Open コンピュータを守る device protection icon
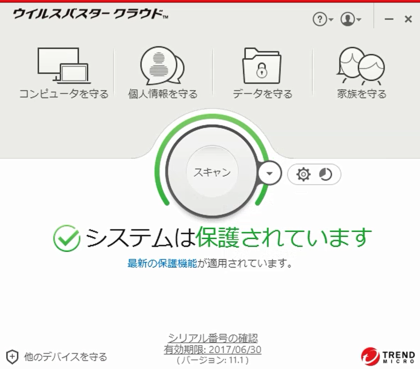Screen dimensions: 420x369 64,65
